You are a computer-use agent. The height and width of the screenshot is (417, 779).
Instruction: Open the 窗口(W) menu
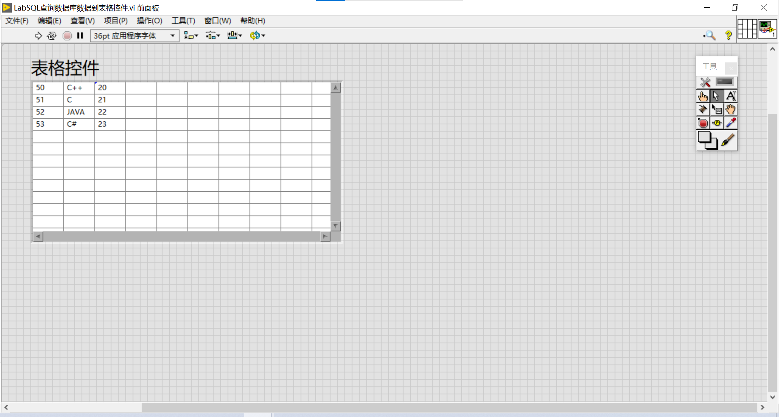[217, 21]
